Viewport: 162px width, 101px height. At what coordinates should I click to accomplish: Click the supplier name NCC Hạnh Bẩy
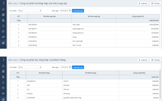77,41
